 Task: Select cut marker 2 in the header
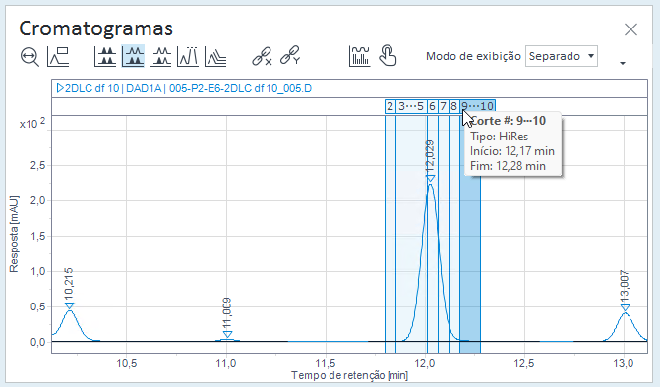pyautogui.click(x=390, y=106)
